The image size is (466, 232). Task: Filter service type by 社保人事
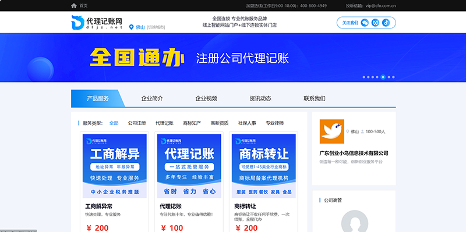tap(247, 123)
